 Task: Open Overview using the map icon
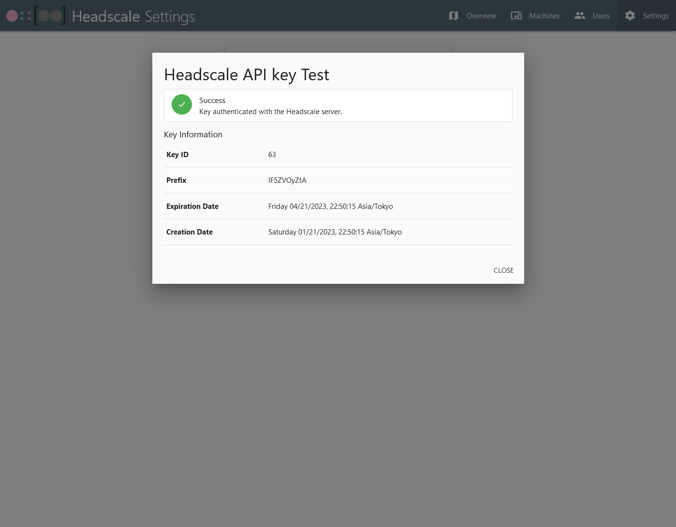[x=454, y=15]
